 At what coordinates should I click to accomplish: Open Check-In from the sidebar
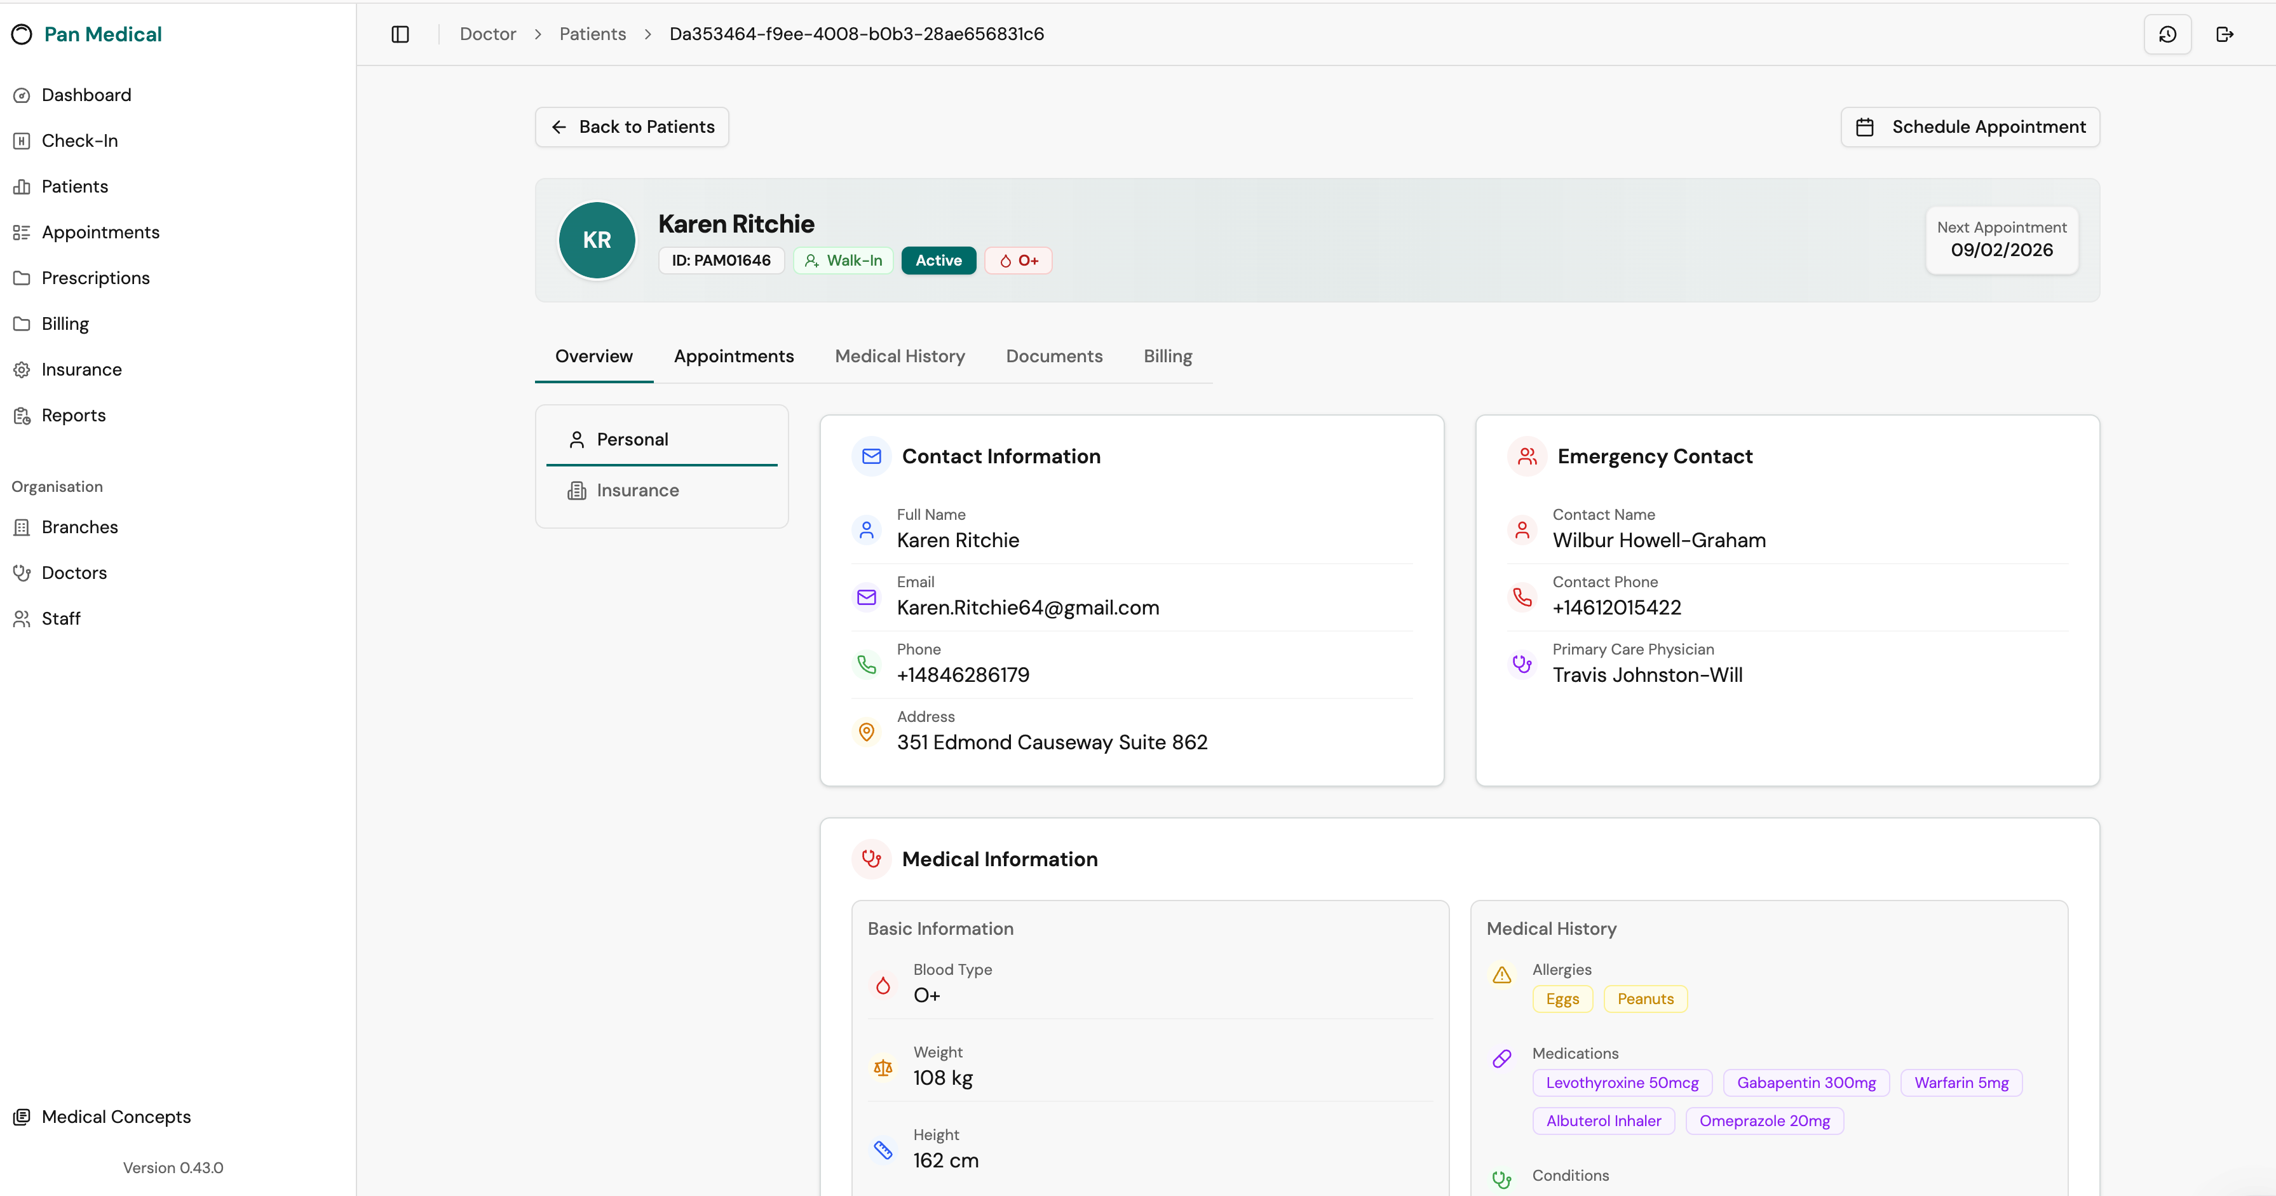click(79, 140)
